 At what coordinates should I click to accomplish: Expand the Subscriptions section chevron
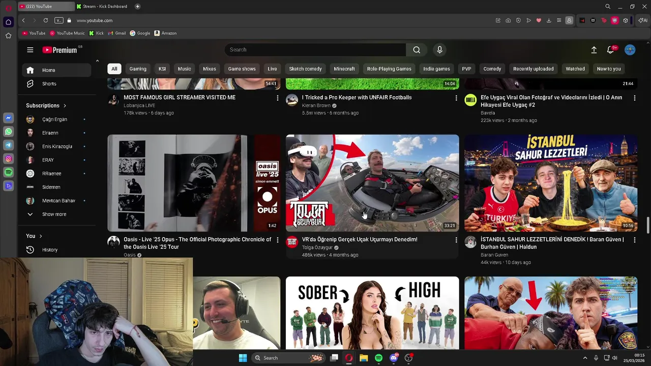(65, 106)
